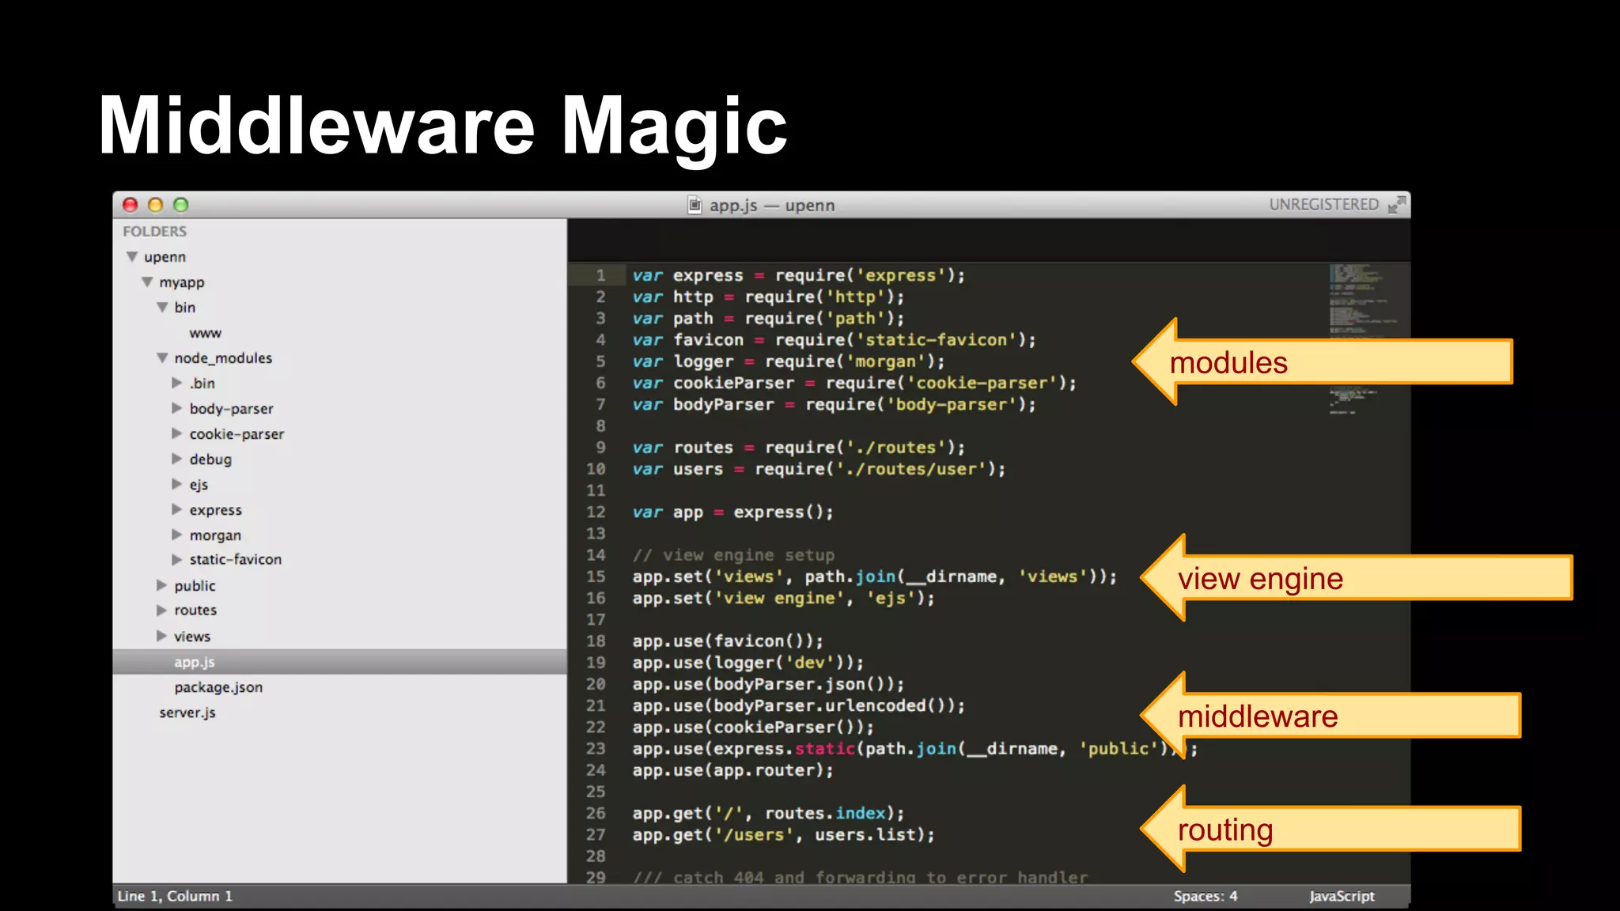Click line number 12 in gutter
The width and height of the screenshot is (1620, 911).
tap(596, 512)
